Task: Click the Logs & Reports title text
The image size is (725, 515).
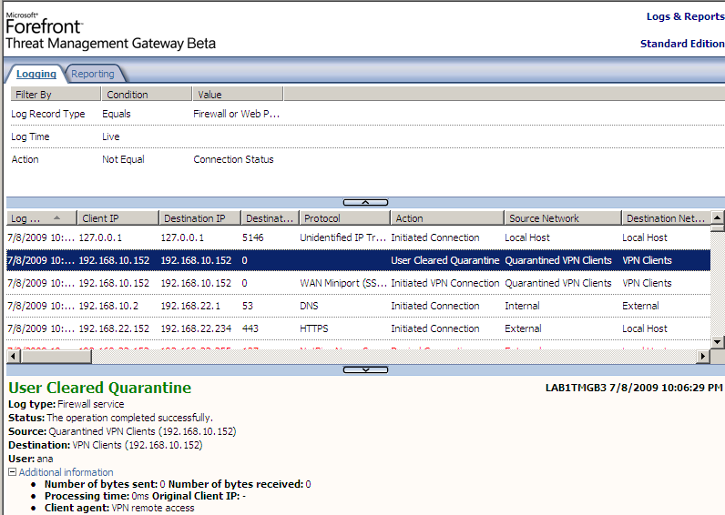Action: pyautogui.click(x=685, y=16)
